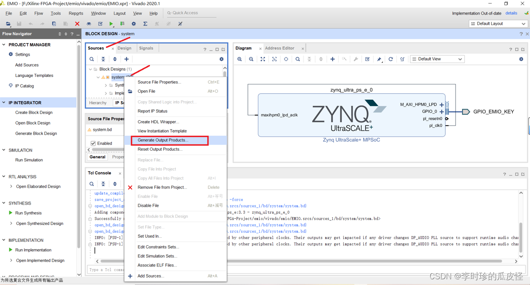
Task: Choose Remove File from Project
Action: (x=162, y=187)
